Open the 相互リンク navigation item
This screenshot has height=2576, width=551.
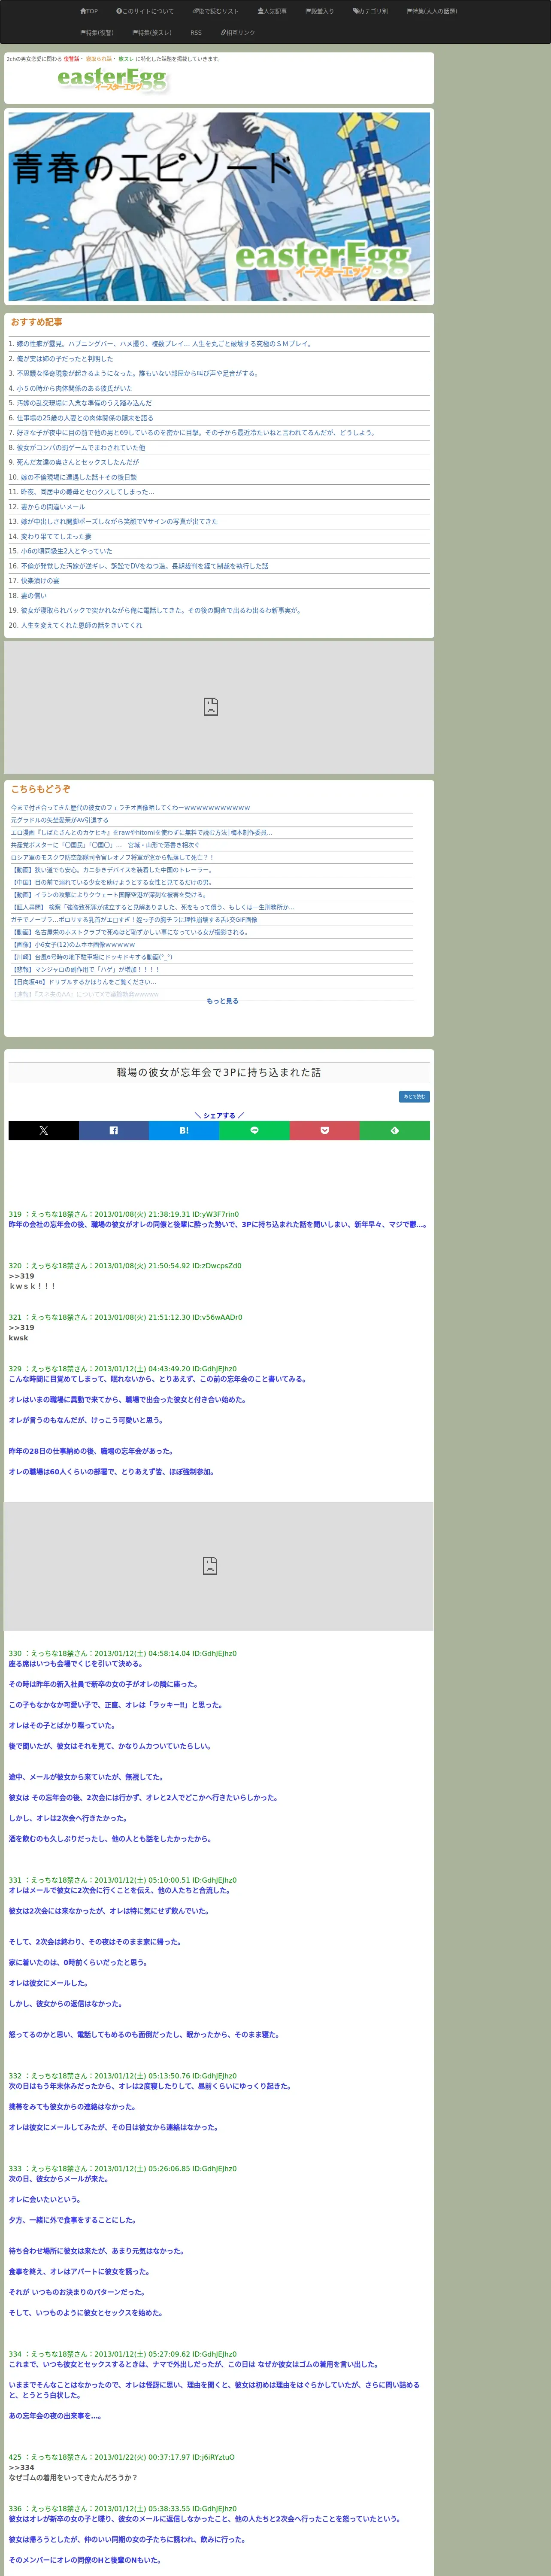pos(238,33)
